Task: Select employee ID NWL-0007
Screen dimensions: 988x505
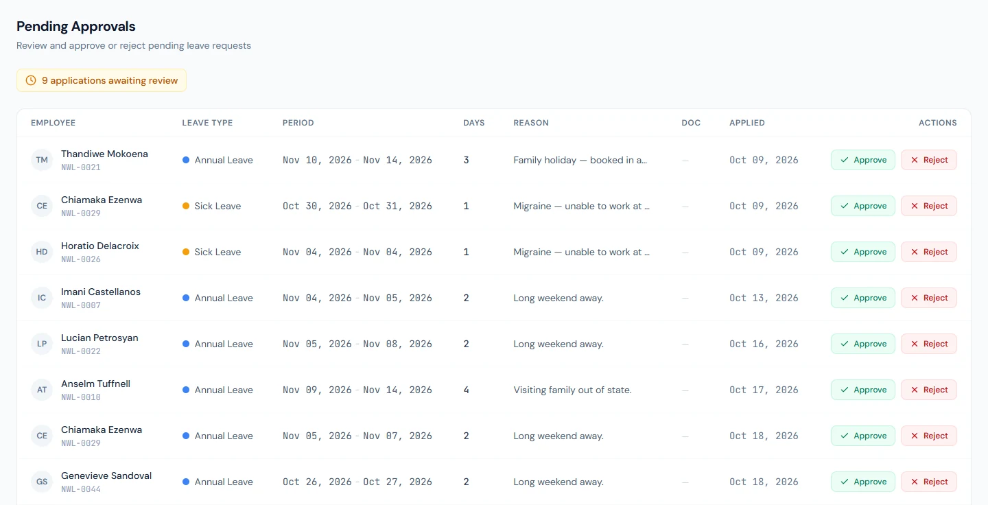Action: (81, 305)
